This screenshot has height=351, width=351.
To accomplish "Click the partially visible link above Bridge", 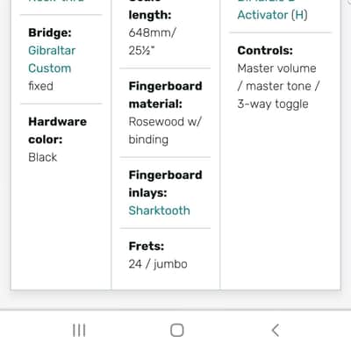I will [56, 1].
